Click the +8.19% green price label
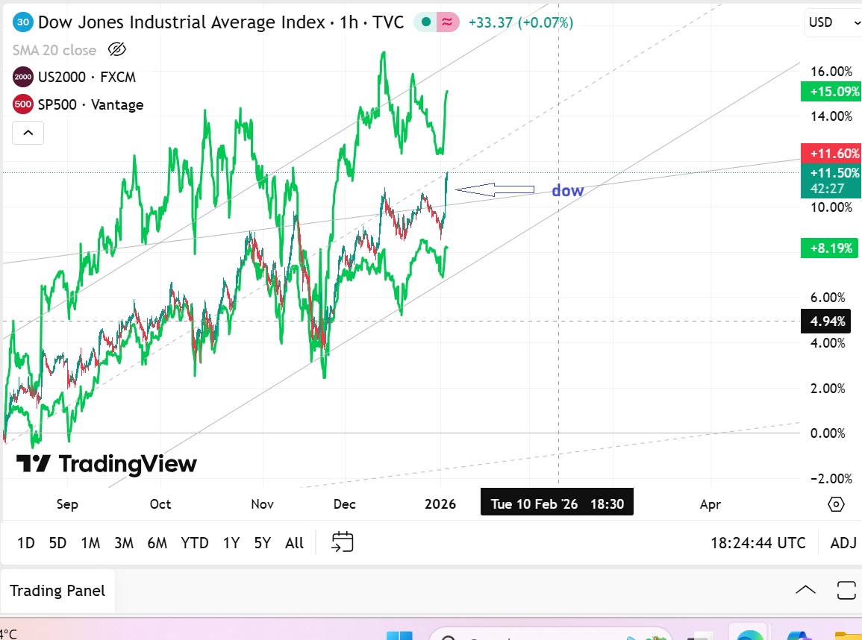The height and width of the screenshot is (640, 862). [831, 248]
